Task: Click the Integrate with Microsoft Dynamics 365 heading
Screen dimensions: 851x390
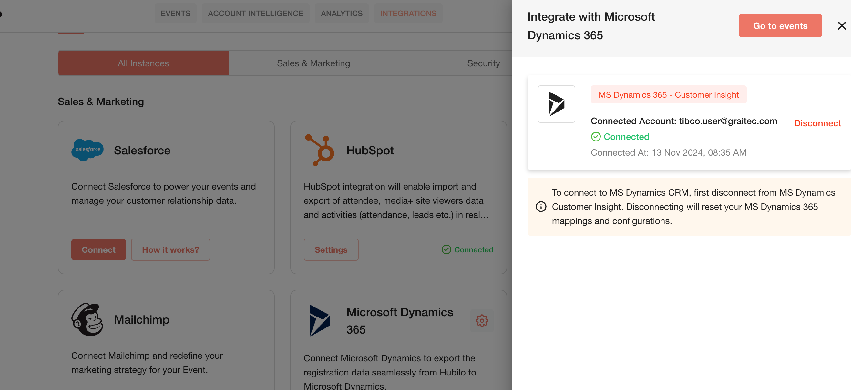Action: [591, 26]
